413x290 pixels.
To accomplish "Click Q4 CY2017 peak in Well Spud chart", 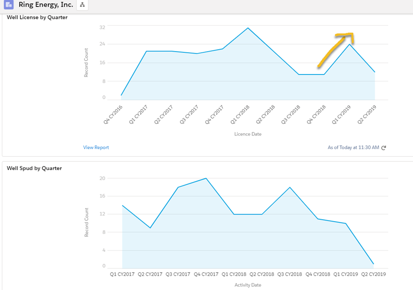I will pos(206,178).
